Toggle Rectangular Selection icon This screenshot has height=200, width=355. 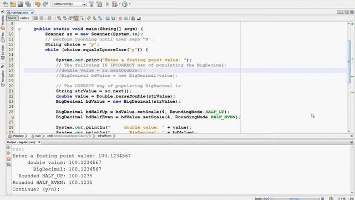(82, 18)
